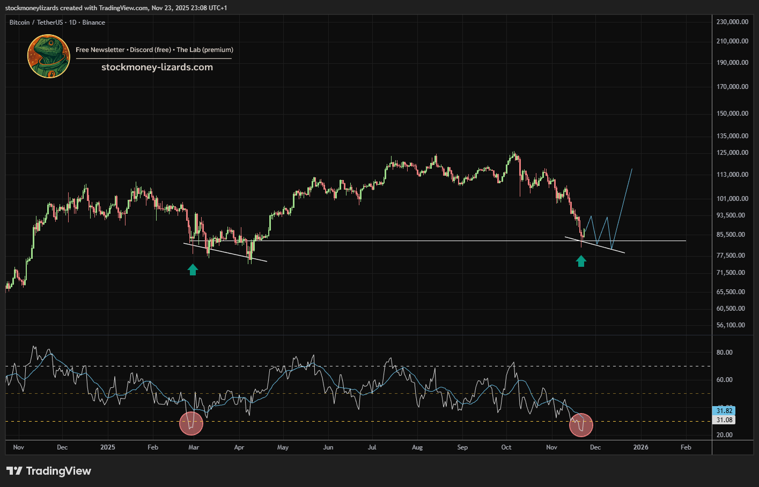
Task: Select the green up arrow near late November
Action: click(x=581, y=261)
